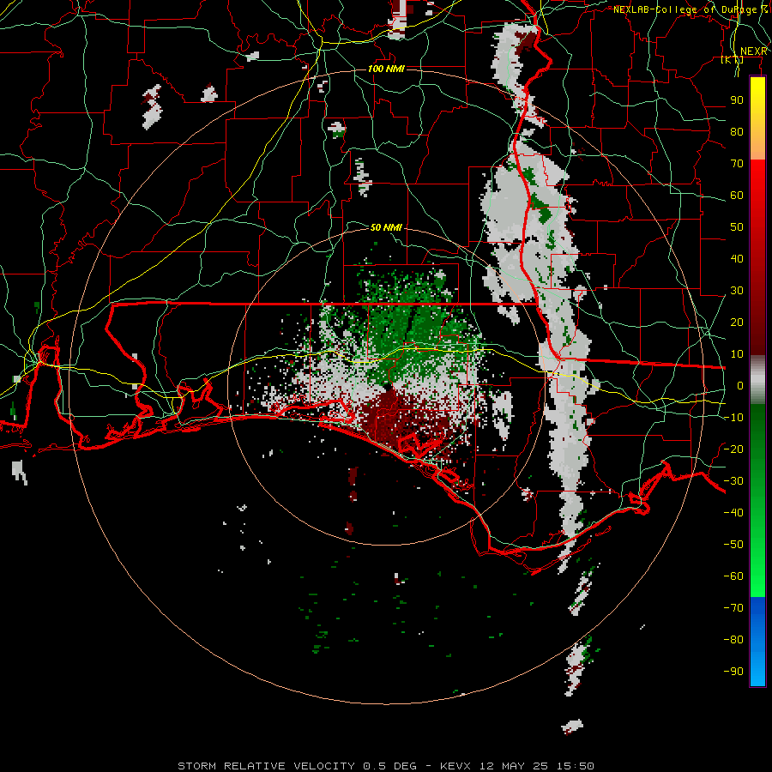Click the "[KT]" units label above the scale
772x772 pixels.
(732, 59)
